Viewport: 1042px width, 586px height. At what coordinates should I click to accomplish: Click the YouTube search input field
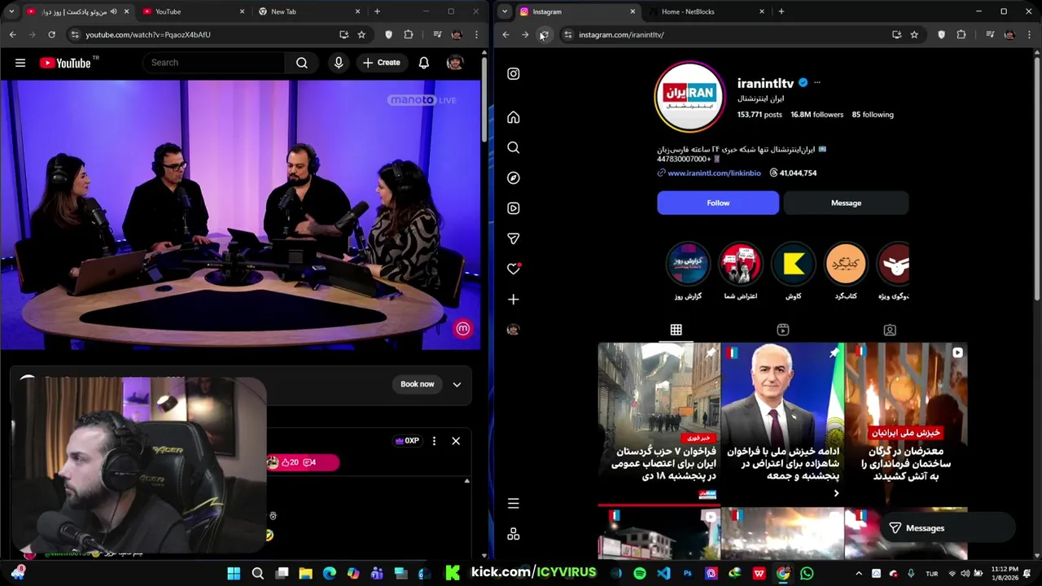213,63
